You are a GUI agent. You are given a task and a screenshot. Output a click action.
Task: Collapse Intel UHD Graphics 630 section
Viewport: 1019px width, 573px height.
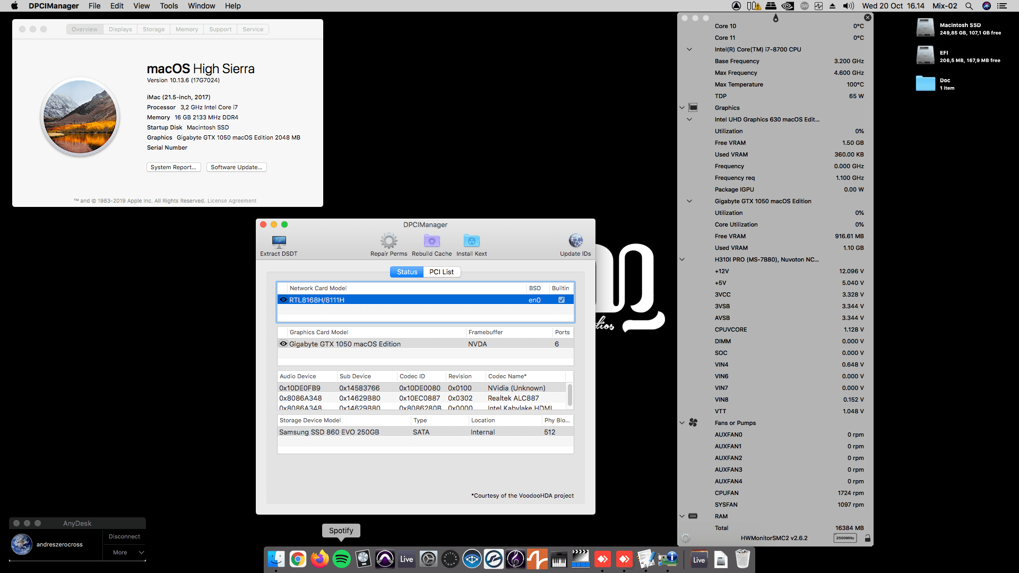(689, 119)
